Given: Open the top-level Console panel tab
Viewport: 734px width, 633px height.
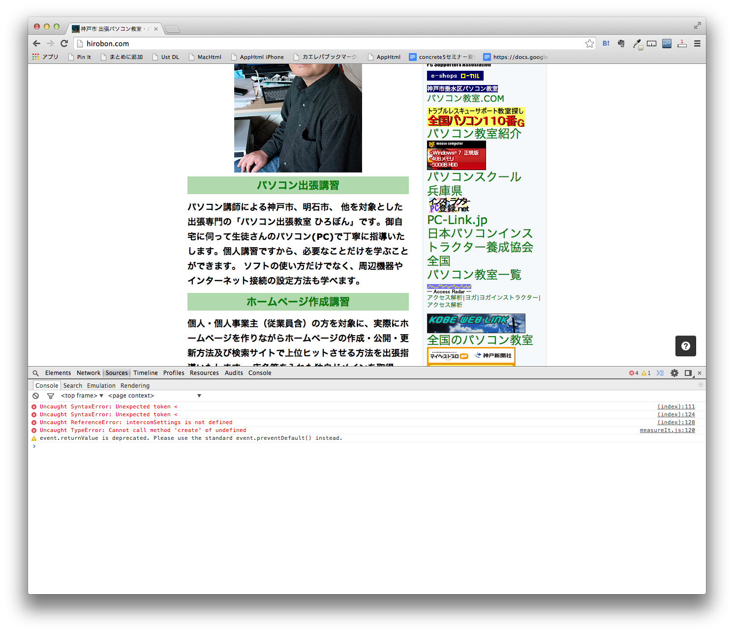Looking at the screenshot, I should 260,373.
